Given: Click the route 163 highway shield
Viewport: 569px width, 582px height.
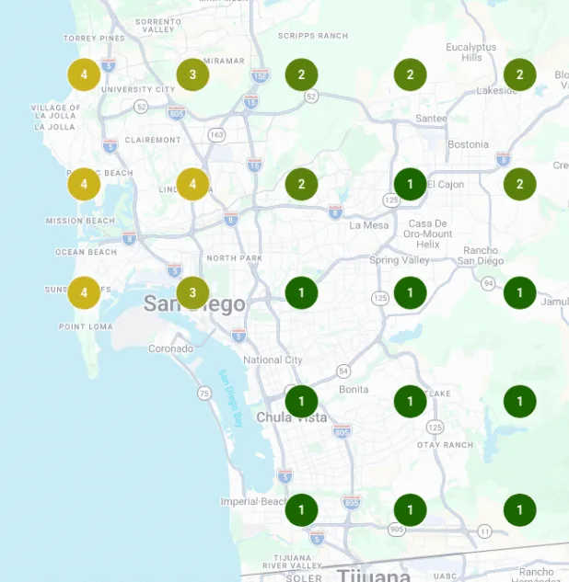Looking at the screenshot, I should (216, 135).
